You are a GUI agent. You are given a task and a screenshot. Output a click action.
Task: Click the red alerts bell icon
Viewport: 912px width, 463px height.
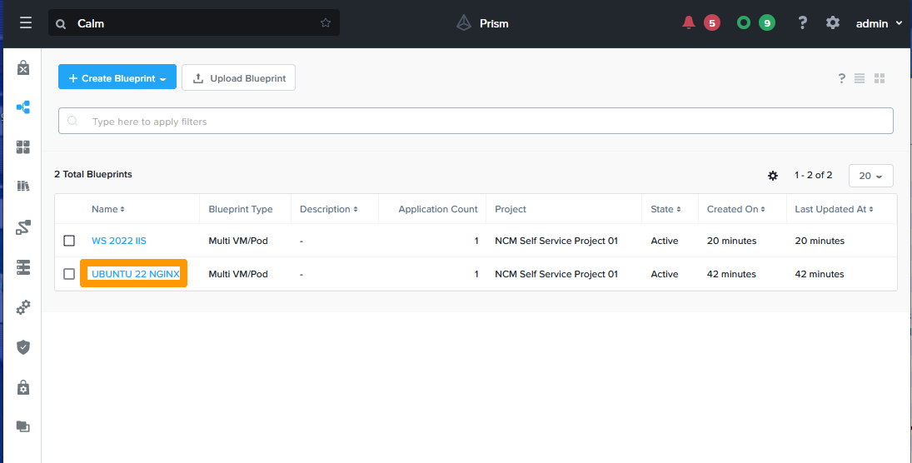(688, 23)
